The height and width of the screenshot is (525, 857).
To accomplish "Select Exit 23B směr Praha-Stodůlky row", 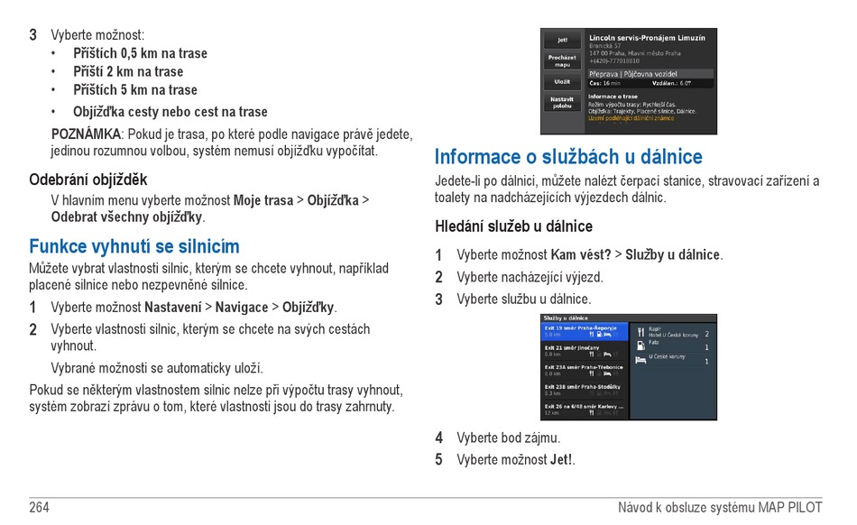I will (x=585, y=390).
